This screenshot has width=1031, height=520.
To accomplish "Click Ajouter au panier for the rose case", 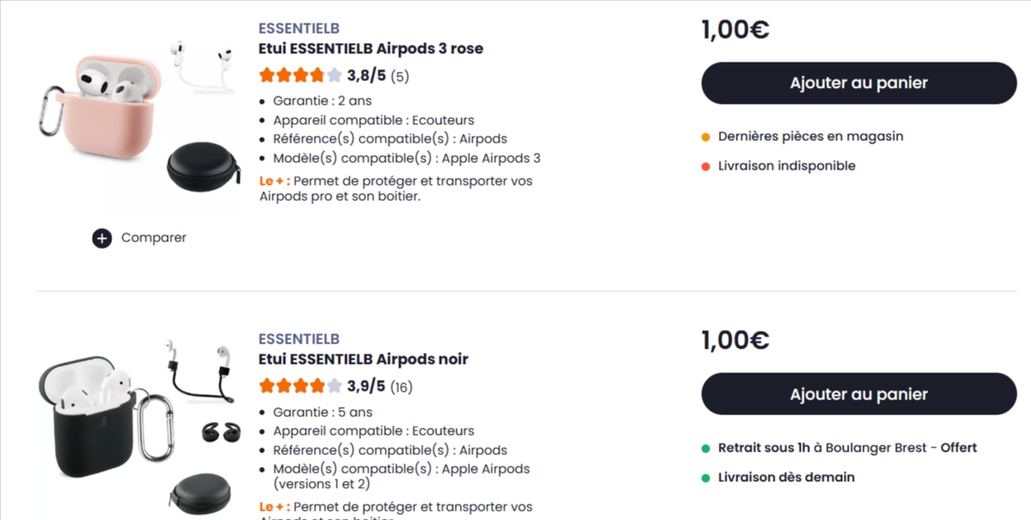I will pos(858,83).
